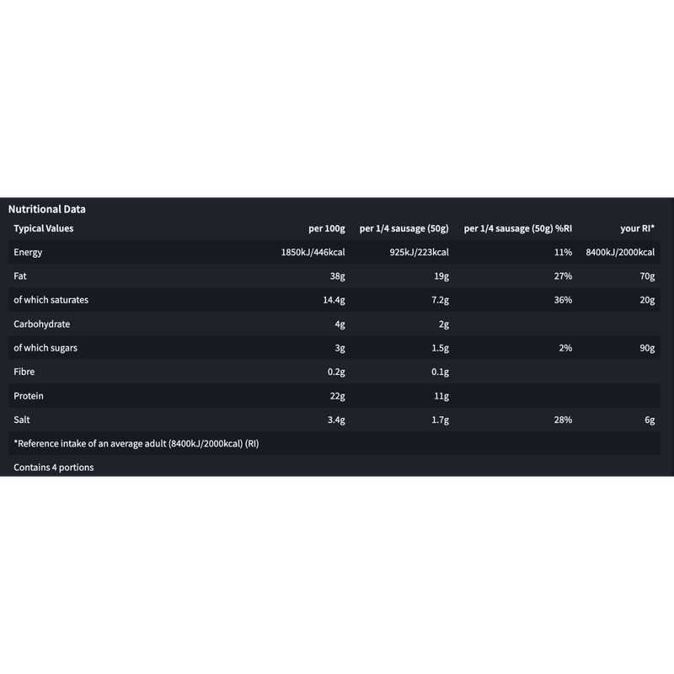Select the Energy row label

pos(28,252)
